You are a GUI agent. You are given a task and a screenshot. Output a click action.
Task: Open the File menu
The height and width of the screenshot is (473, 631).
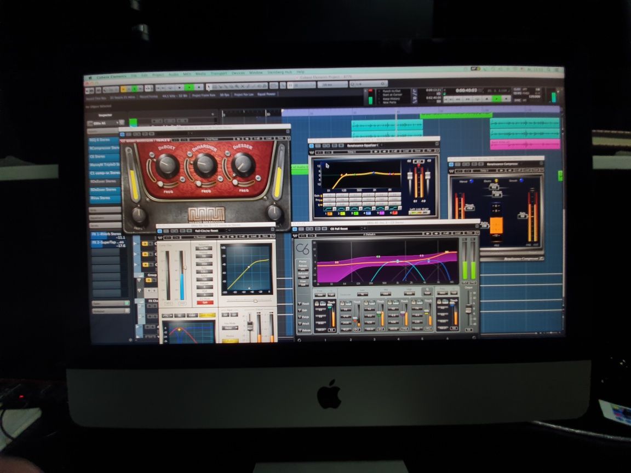click(x=134, y=76)
